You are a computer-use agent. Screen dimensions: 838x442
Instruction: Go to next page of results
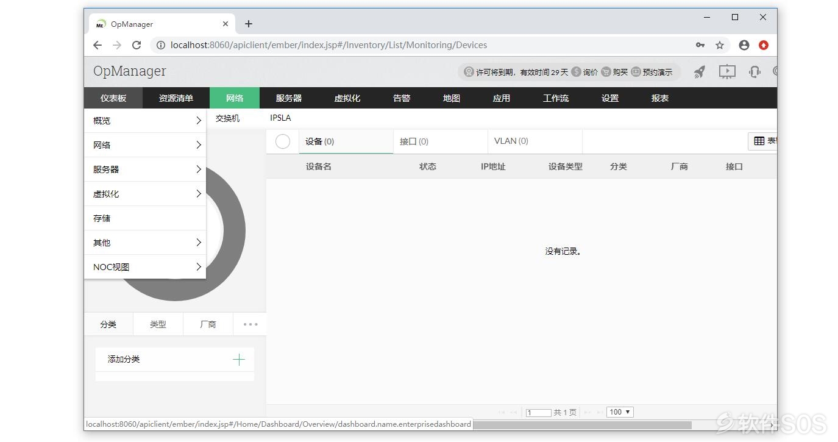[x=588, y=413]
